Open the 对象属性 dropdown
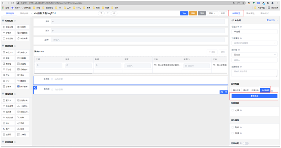The height and width of the screenshot is (148, 281). pos(254,43)
